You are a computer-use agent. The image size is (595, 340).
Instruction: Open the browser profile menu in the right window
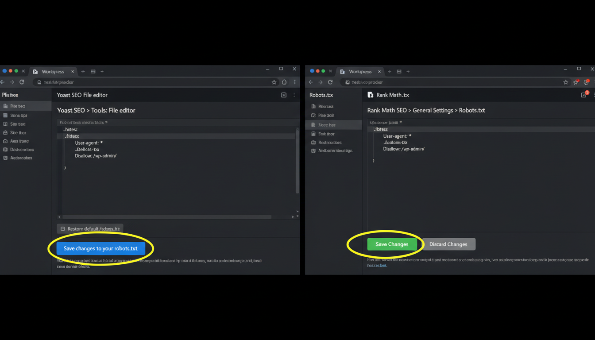(586, 82)
